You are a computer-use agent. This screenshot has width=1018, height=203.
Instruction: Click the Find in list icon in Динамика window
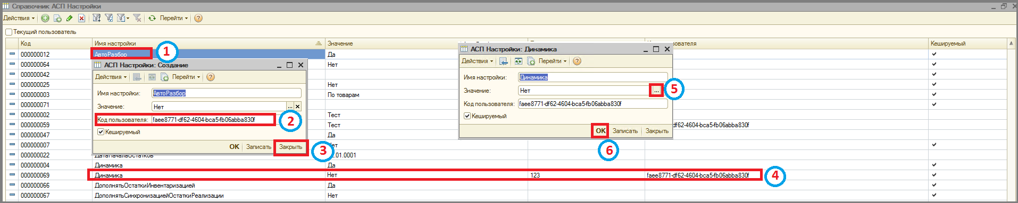pyautogui.click(x=503, y=61)
